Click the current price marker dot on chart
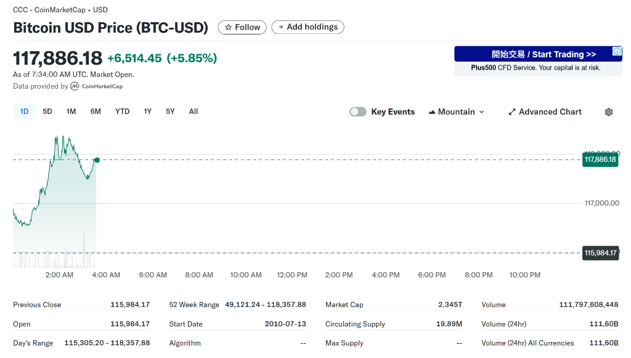The height and width of the screenshot is (358, 631). [x=97, y=160]
